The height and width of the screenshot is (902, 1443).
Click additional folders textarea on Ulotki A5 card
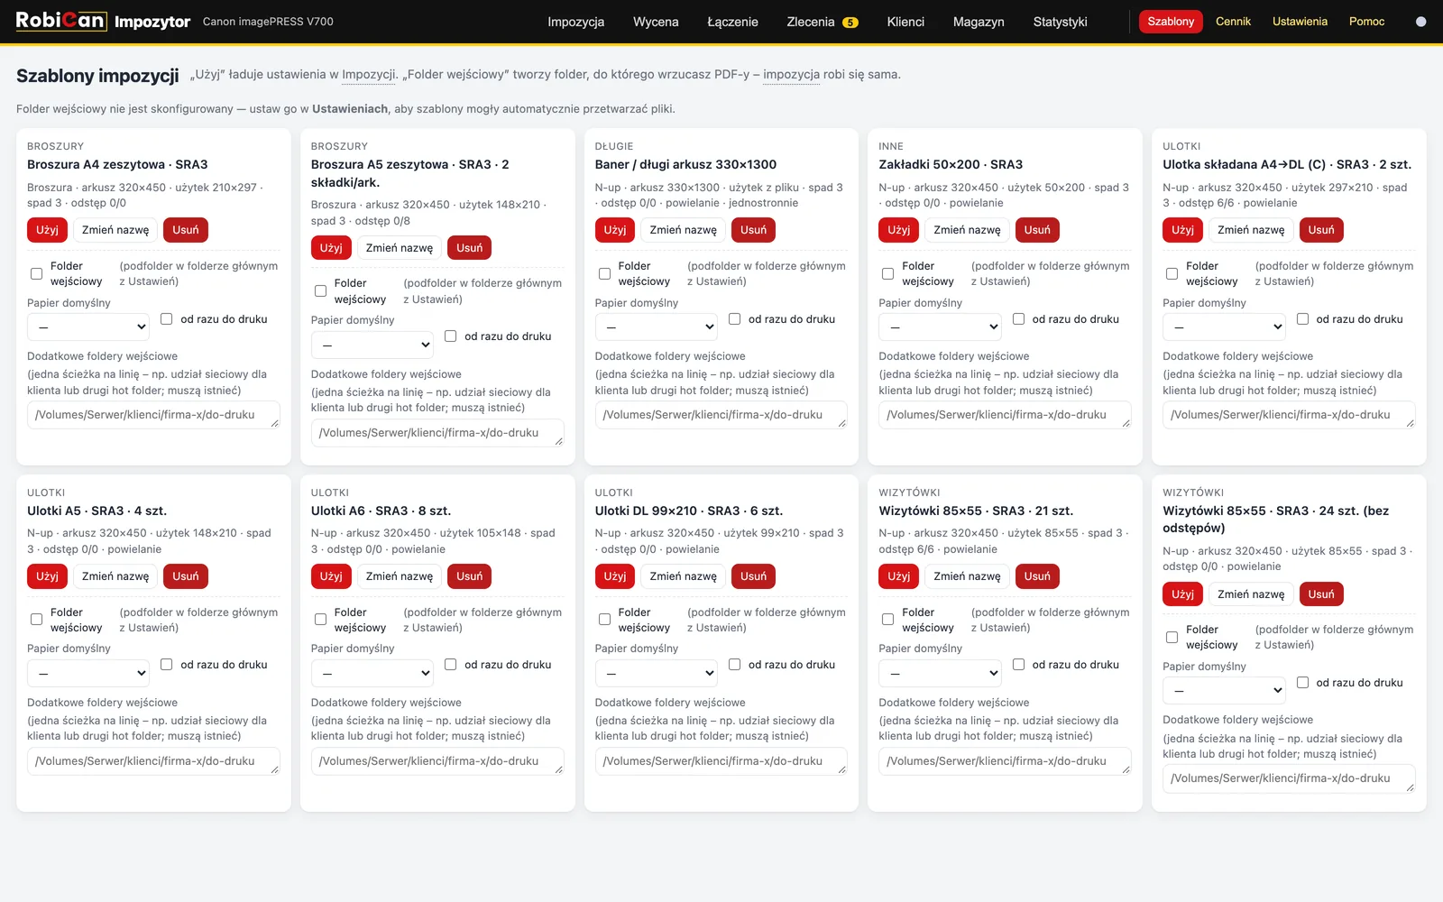point(153,761)
